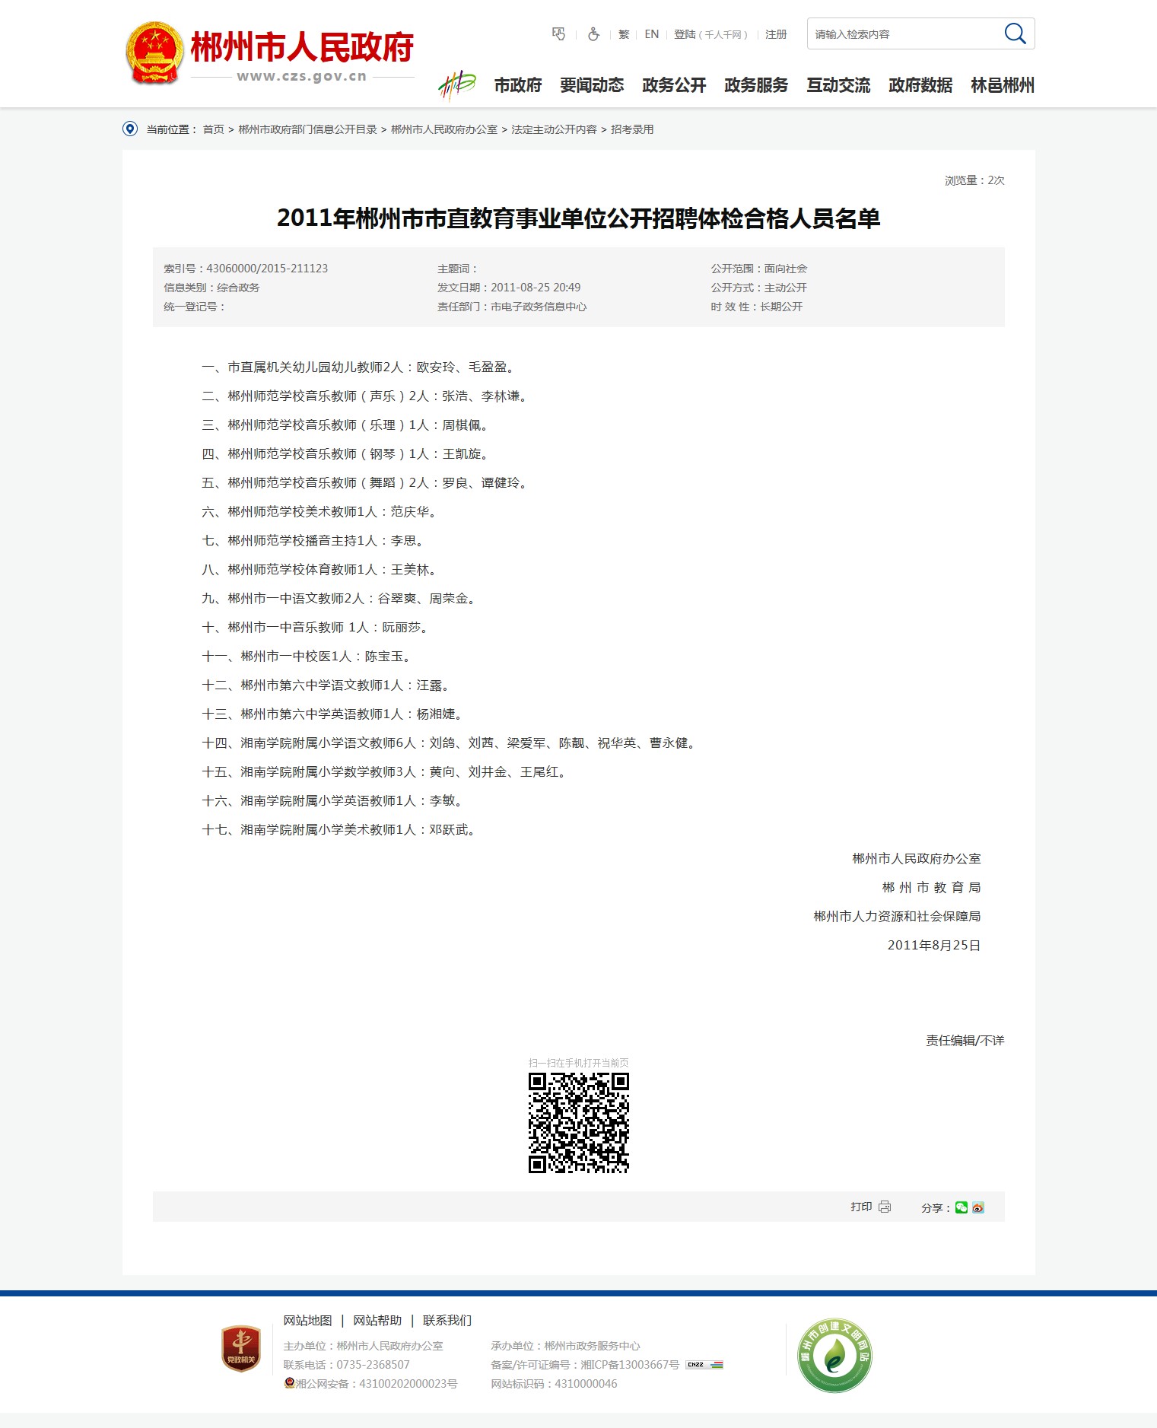Click the printer icon to print
Screen dimensions: 1157x1428
[885, 1207]
